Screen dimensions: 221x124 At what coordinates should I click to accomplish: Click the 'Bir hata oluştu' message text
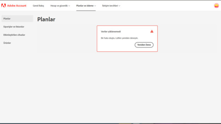coord(119,38)
